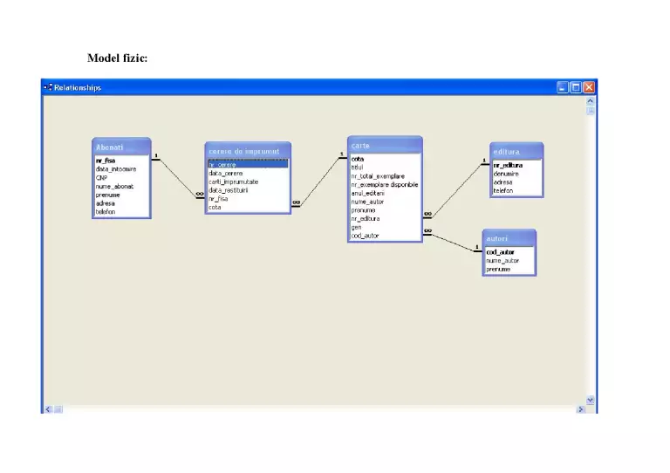This screenshot has height=473, width=670.
Task: Click the horizontal scrollbar thumb
Action: [58, 409]
